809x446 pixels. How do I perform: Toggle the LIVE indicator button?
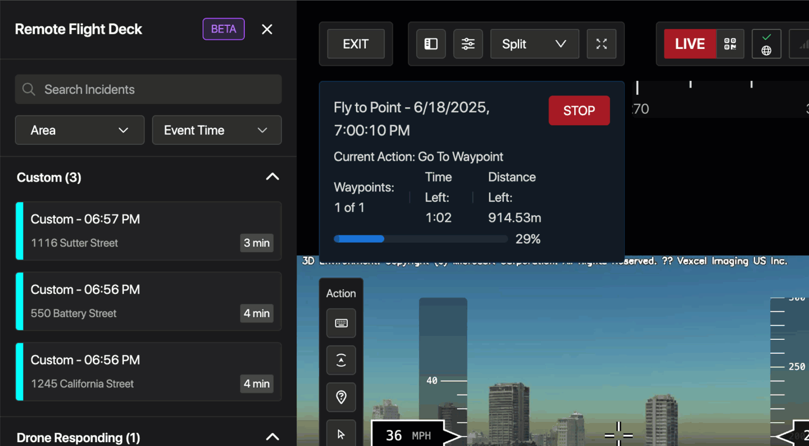pyautogui.click(x=689, y=44)
